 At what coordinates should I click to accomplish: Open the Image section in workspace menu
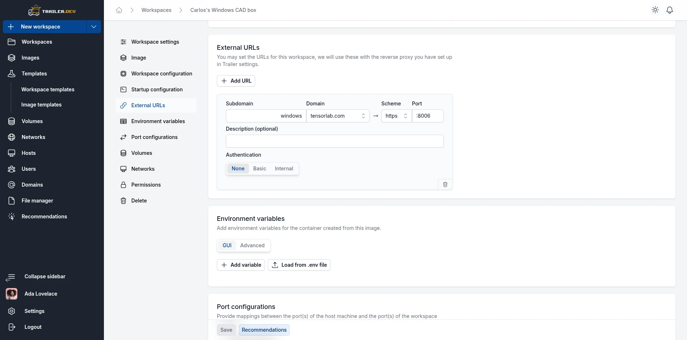point(156,58)
